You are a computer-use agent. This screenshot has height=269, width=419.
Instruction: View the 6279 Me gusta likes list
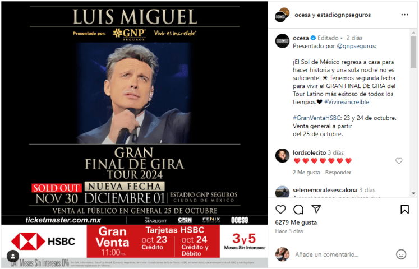pos(296,222)
